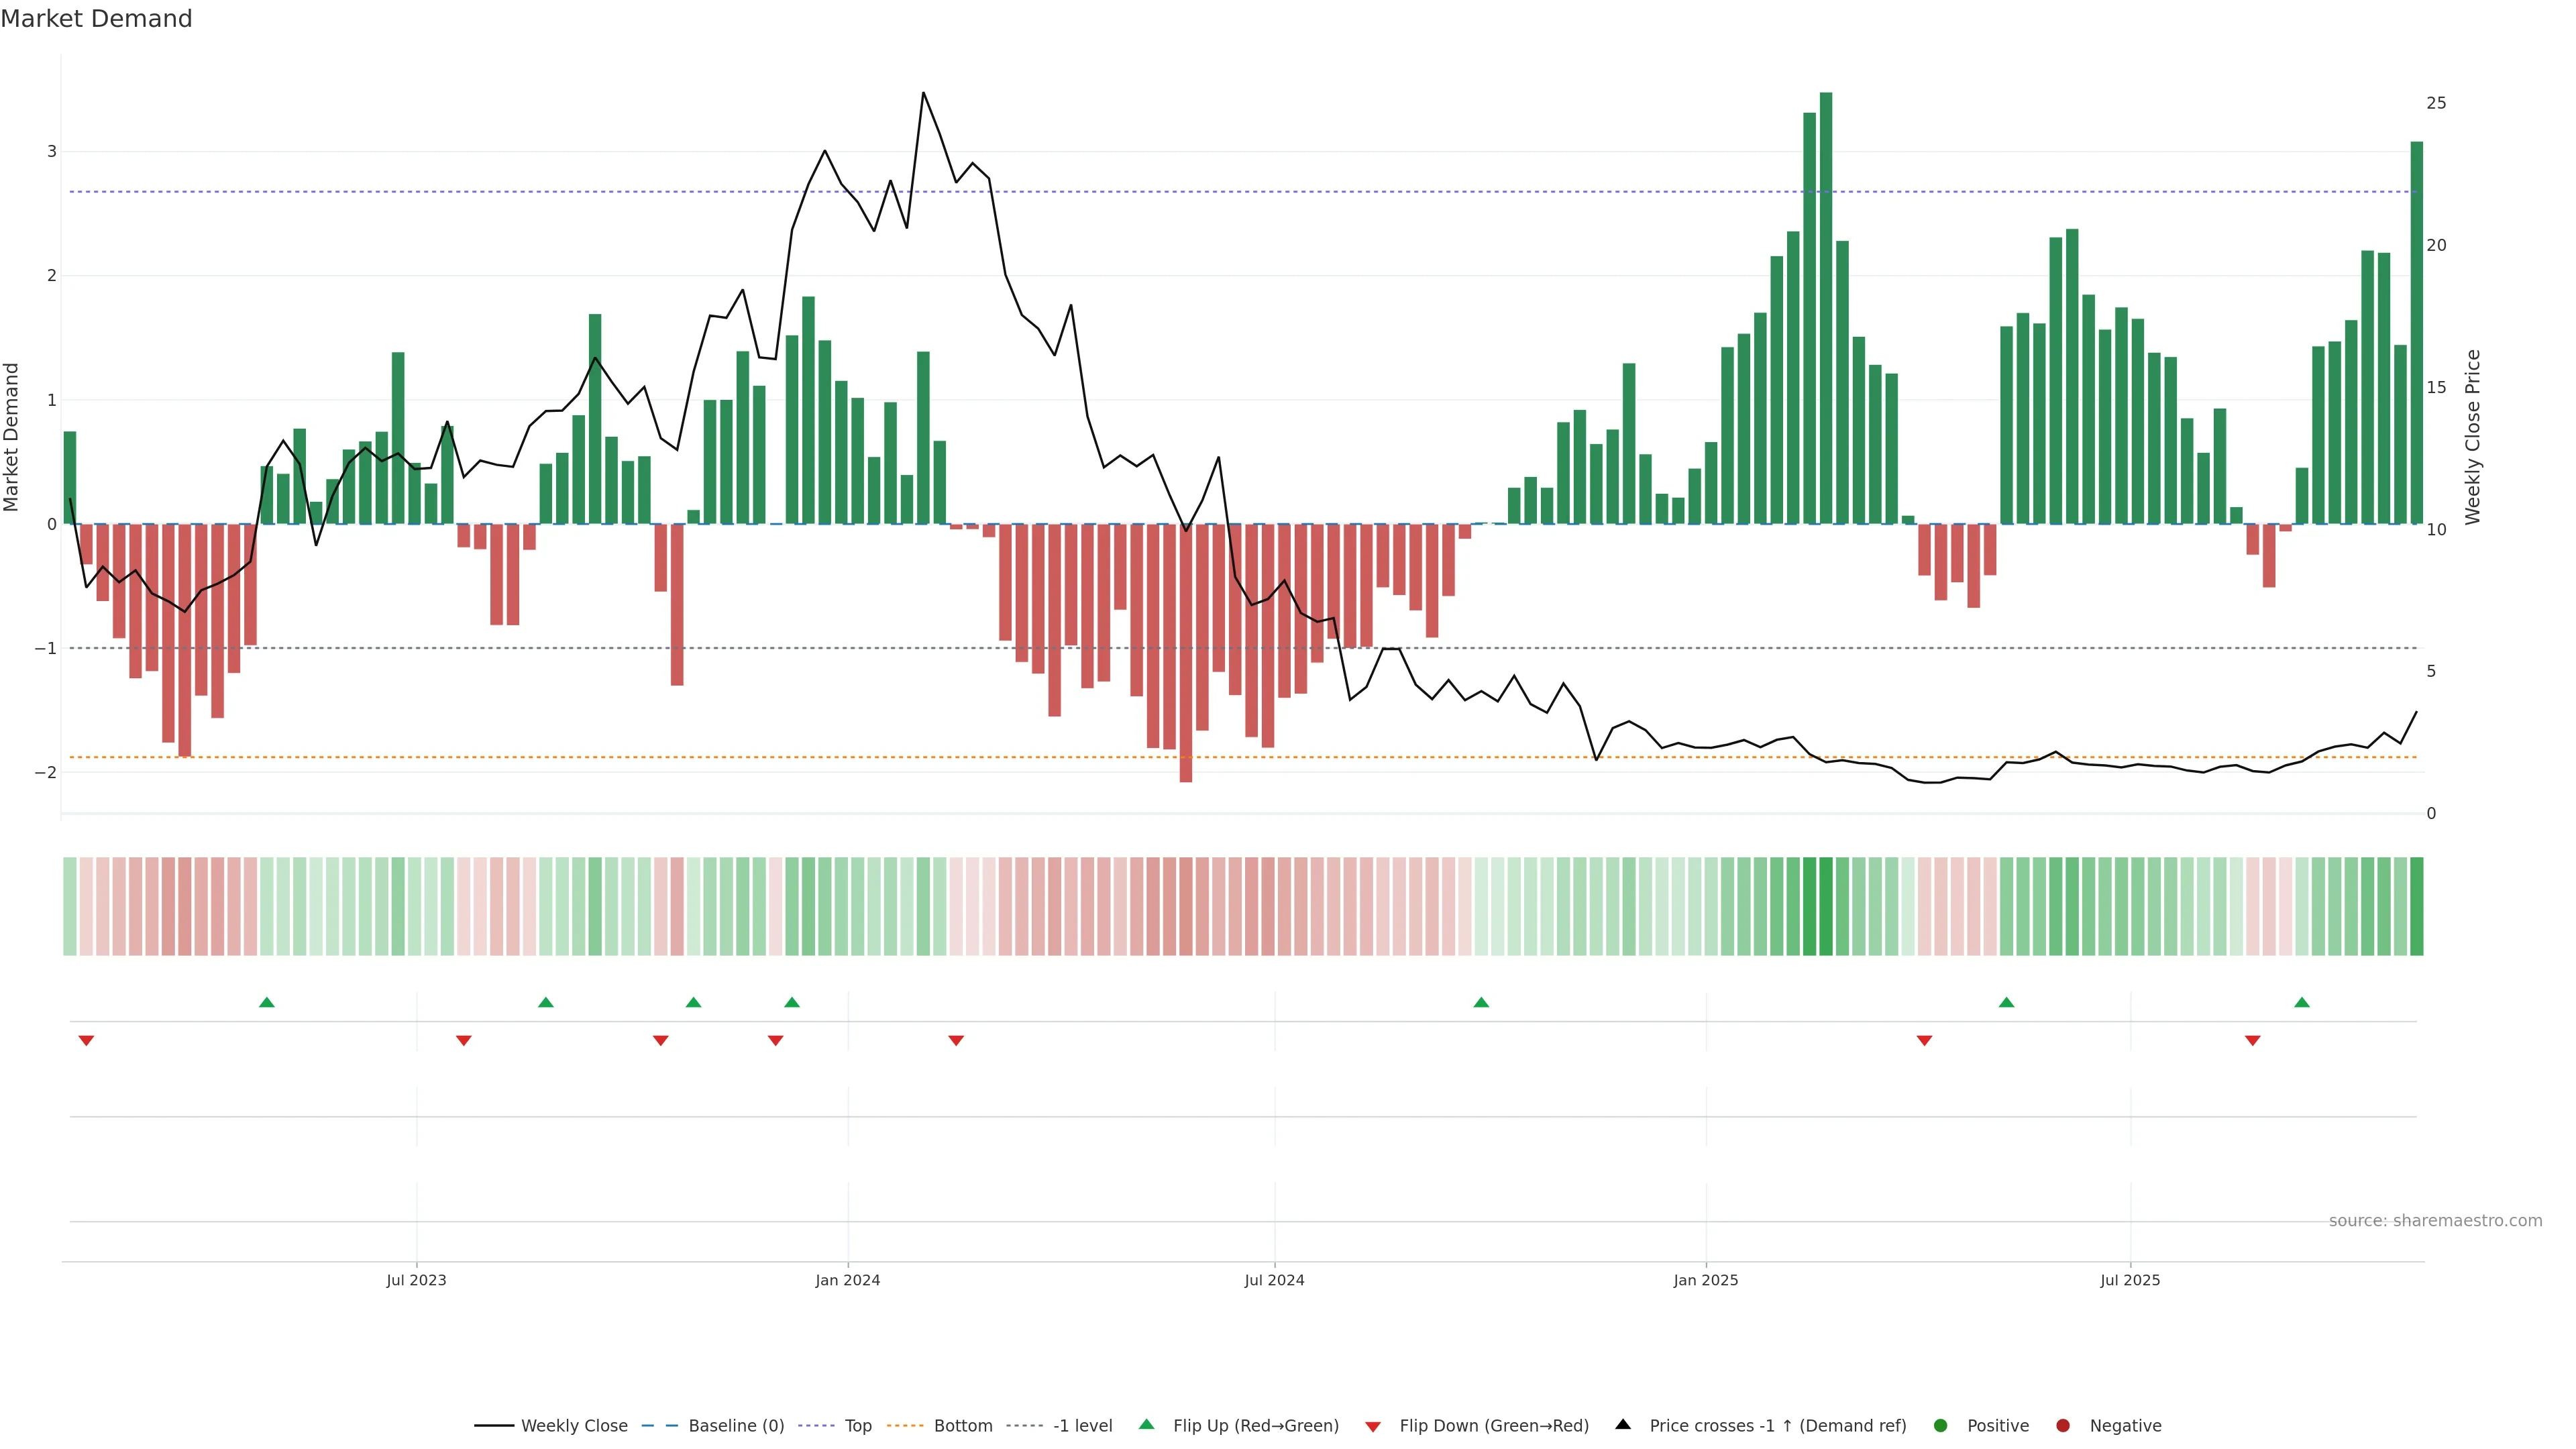Image resolution: width=2576 pixels, height=1449 pixels.
Task: Click the Market Demand chart title
Action: pos(96,19)
